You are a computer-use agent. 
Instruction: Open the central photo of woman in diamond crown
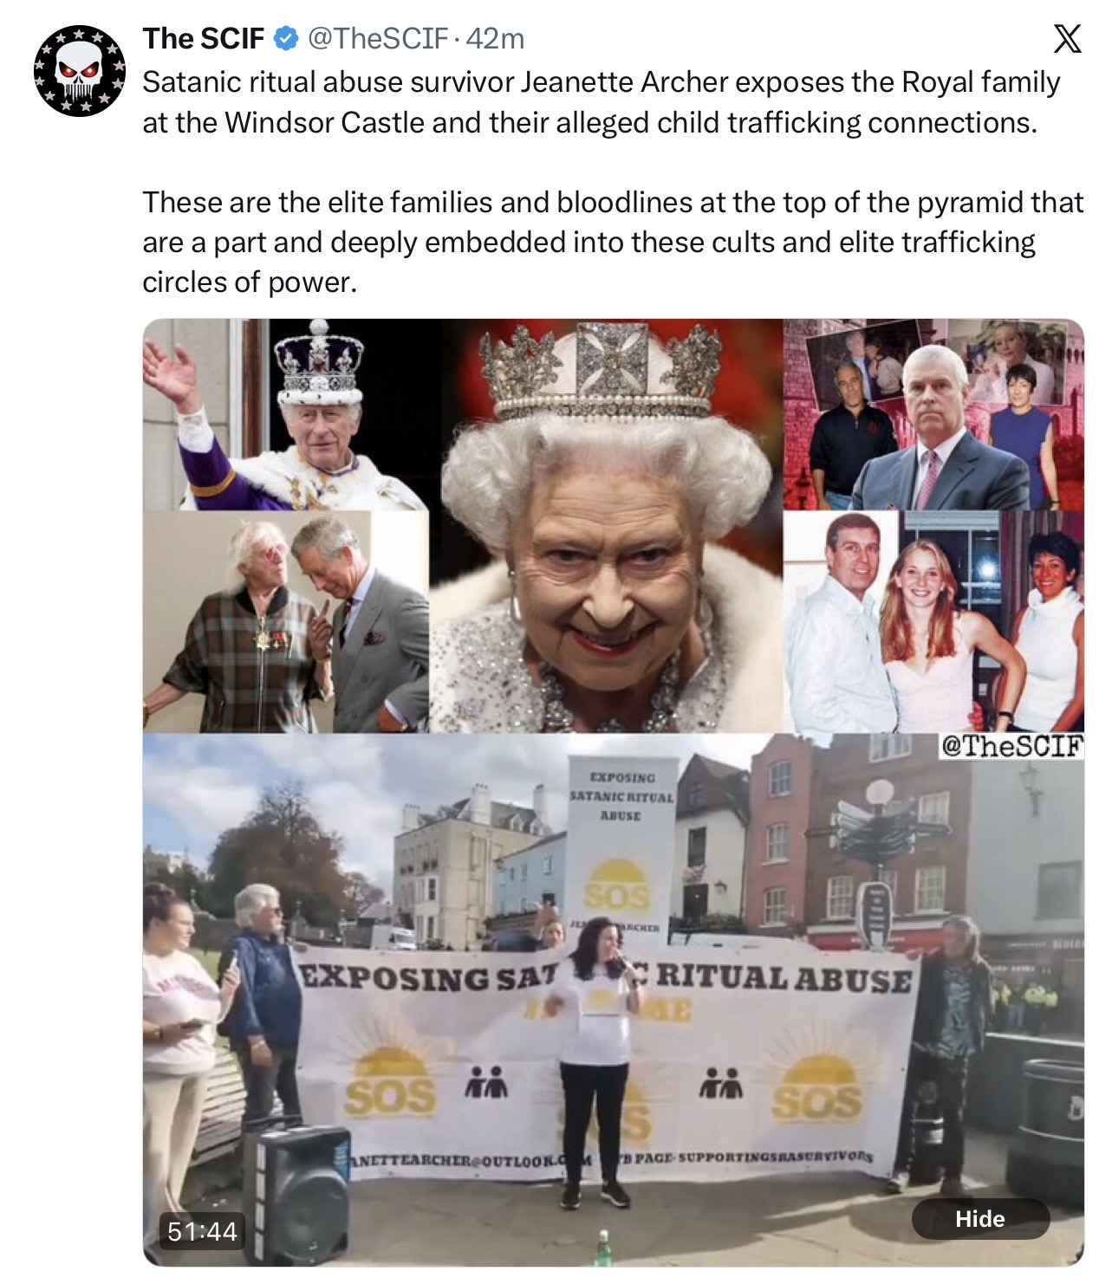(x=606, y=525)
